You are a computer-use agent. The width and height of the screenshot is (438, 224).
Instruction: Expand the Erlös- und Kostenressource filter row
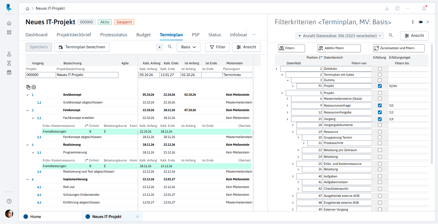pos(293,164)
